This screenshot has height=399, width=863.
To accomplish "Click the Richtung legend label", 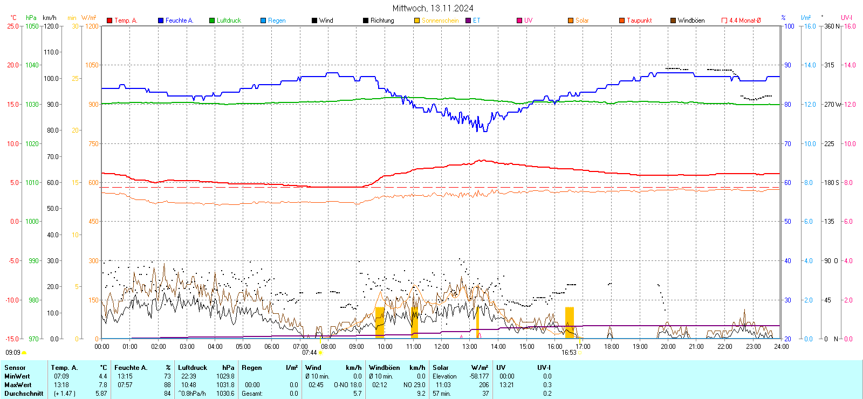I will point(382,20).
